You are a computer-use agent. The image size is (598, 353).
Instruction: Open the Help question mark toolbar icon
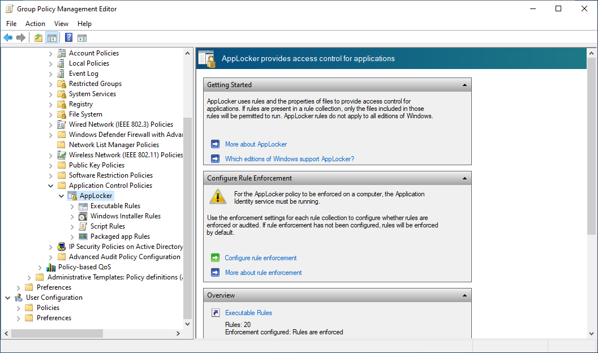68,37
